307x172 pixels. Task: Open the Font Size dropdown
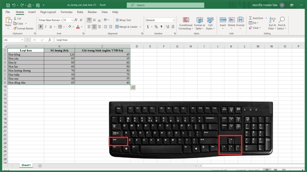(x=68, y=20)
